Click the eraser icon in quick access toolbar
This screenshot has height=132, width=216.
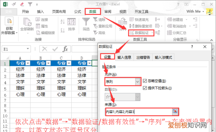tap(22, 4)
